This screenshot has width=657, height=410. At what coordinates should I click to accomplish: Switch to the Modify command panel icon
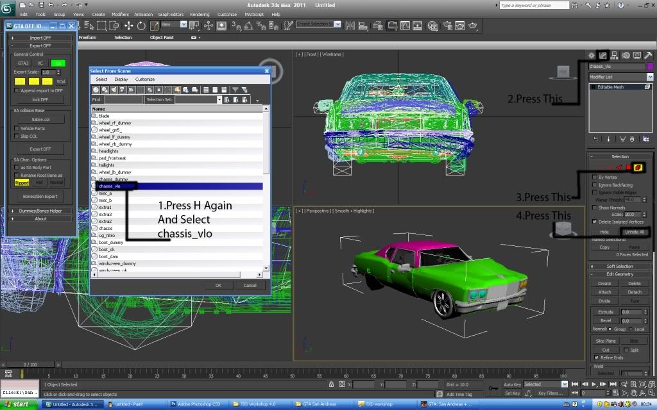click(602, 55)
